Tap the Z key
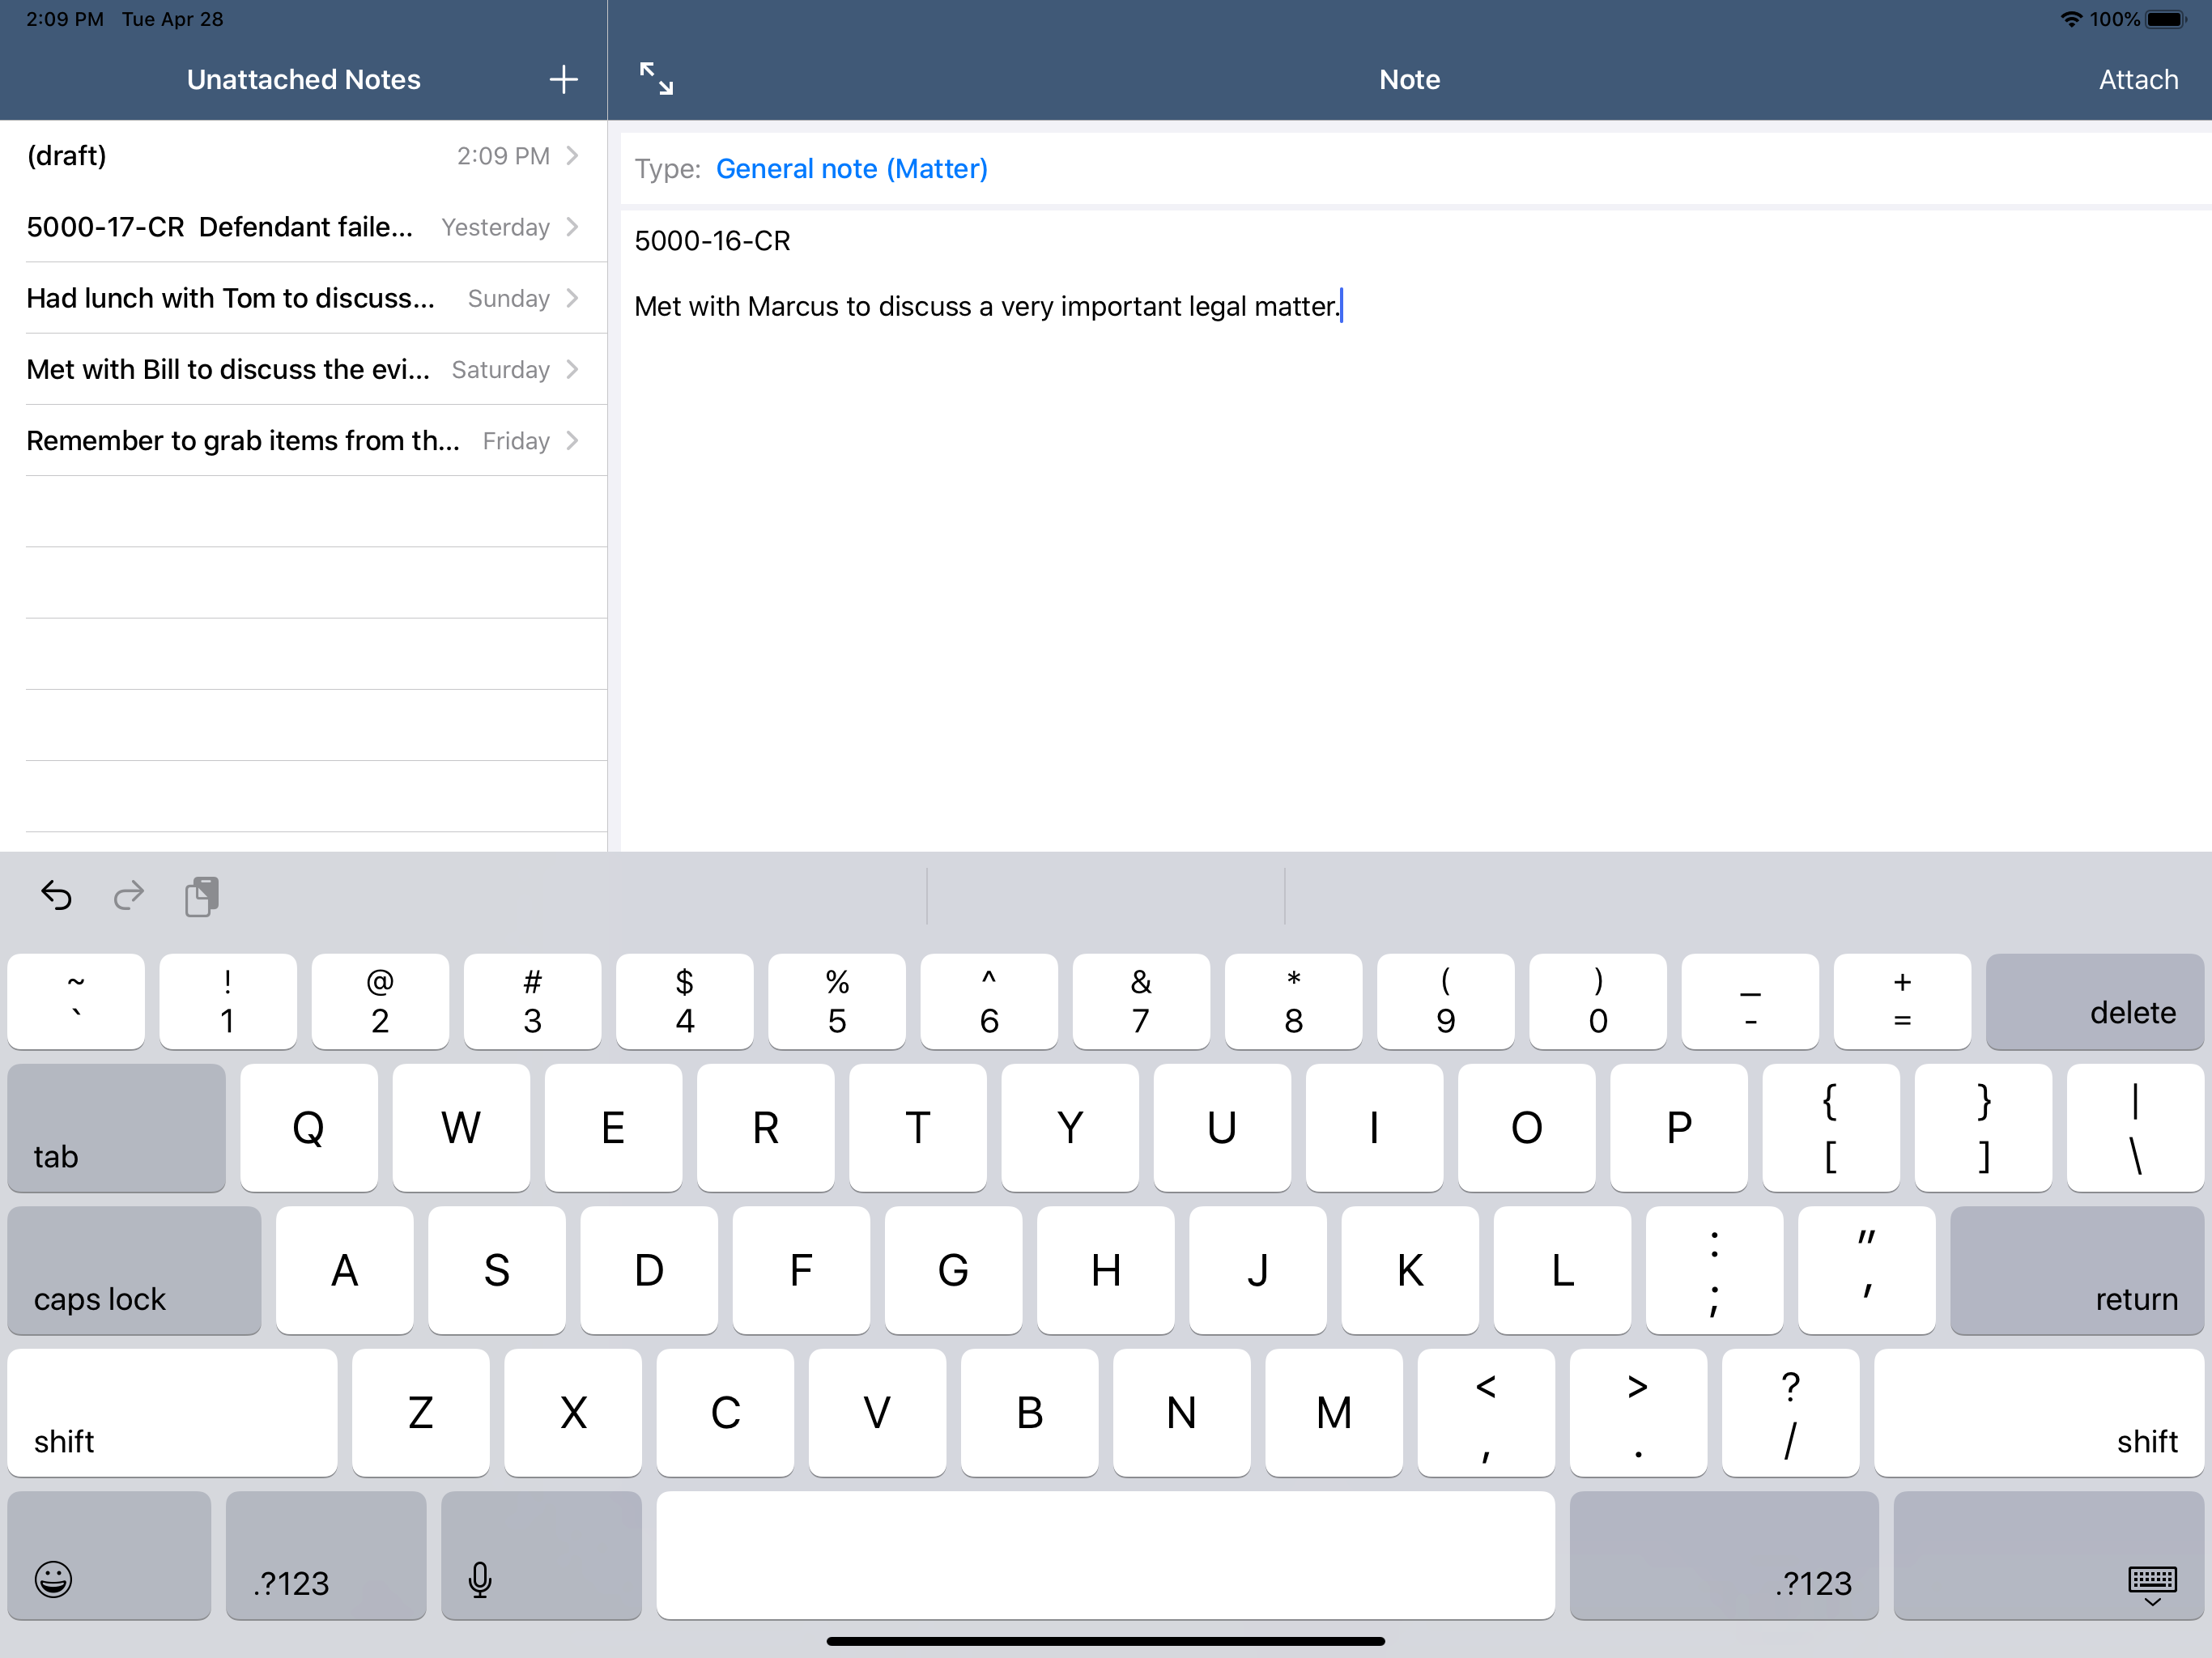Image resolution: width=2212 pixels, height=1658 pixels. point(421,1412)
